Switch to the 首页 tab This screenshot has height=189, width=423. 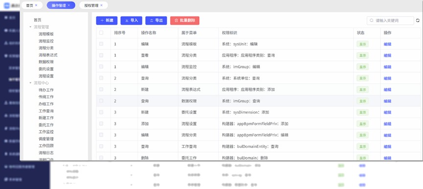click(x=30, y=5)
